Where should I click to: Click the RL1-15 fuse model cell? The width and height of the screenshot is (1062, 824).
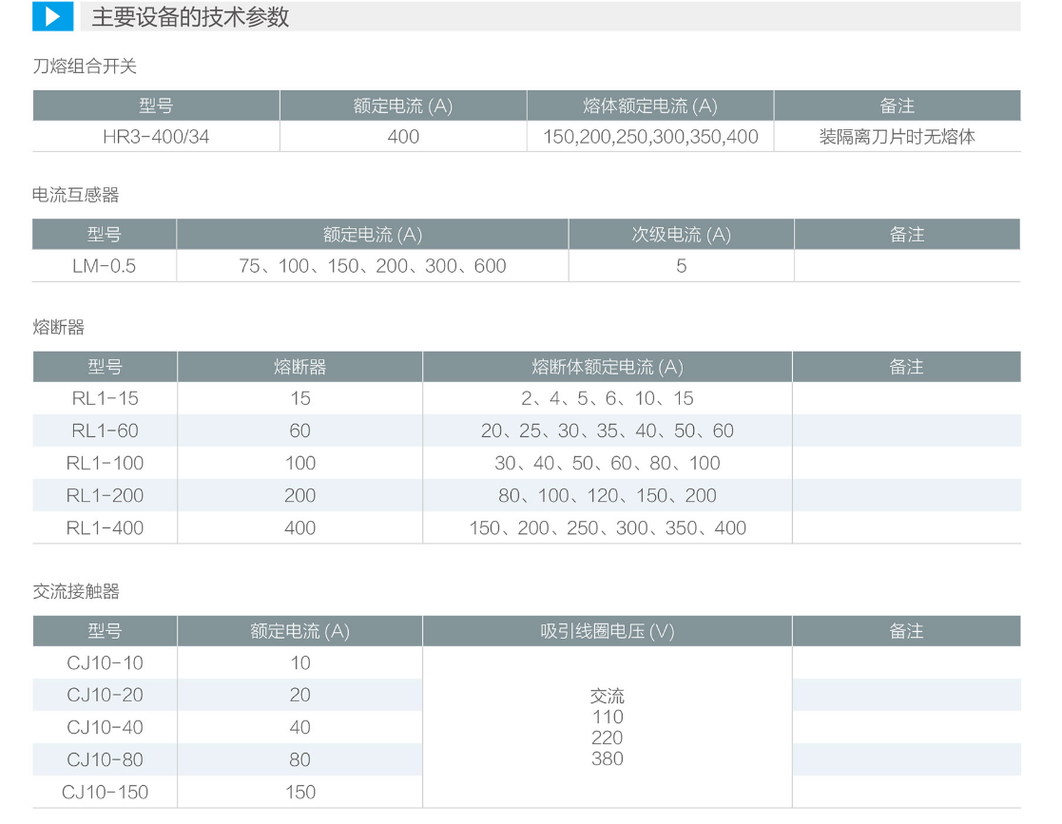[105, 398]
